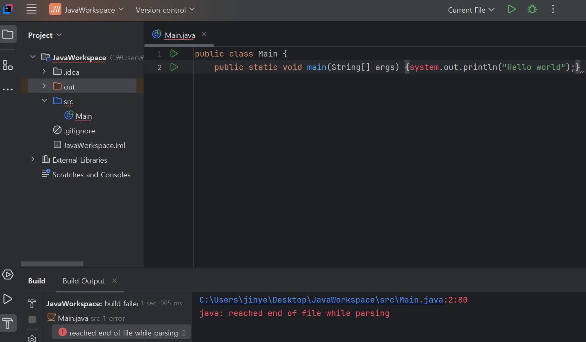Click 'Main' class name on line 1
Viewport: 586px width, 342px height.
pos(268,54)
